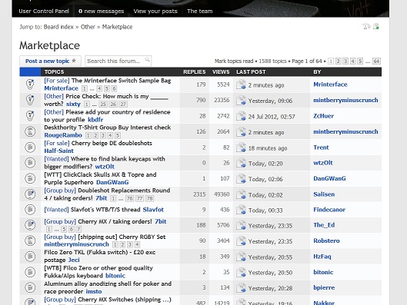The image size is (407, 305).
Task: Open latest post icon for Filco Zero TKL thread
Action: [241, 257]
